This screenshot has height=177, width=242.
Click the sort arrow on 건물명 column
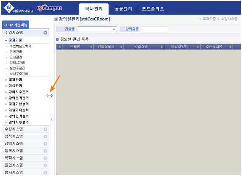coord(91,47)
